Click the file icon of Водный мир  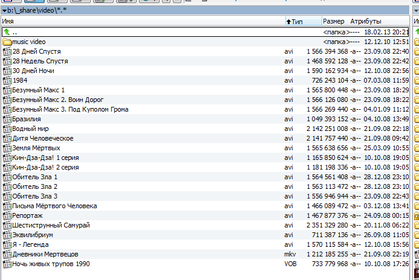coord(7,129)
